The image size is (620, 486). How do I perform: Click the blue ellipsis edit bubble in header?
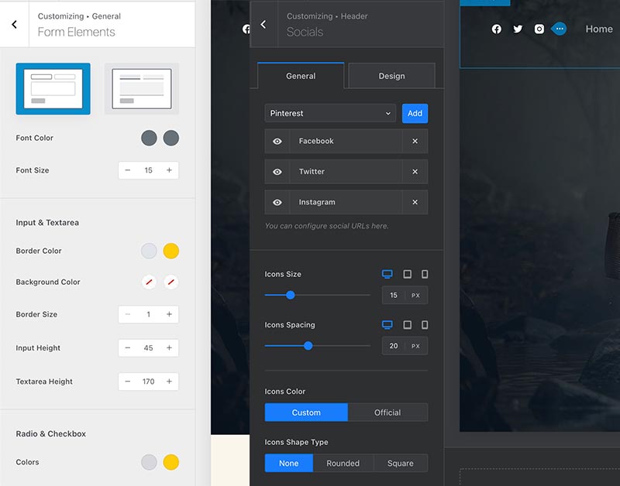[559, 29]
